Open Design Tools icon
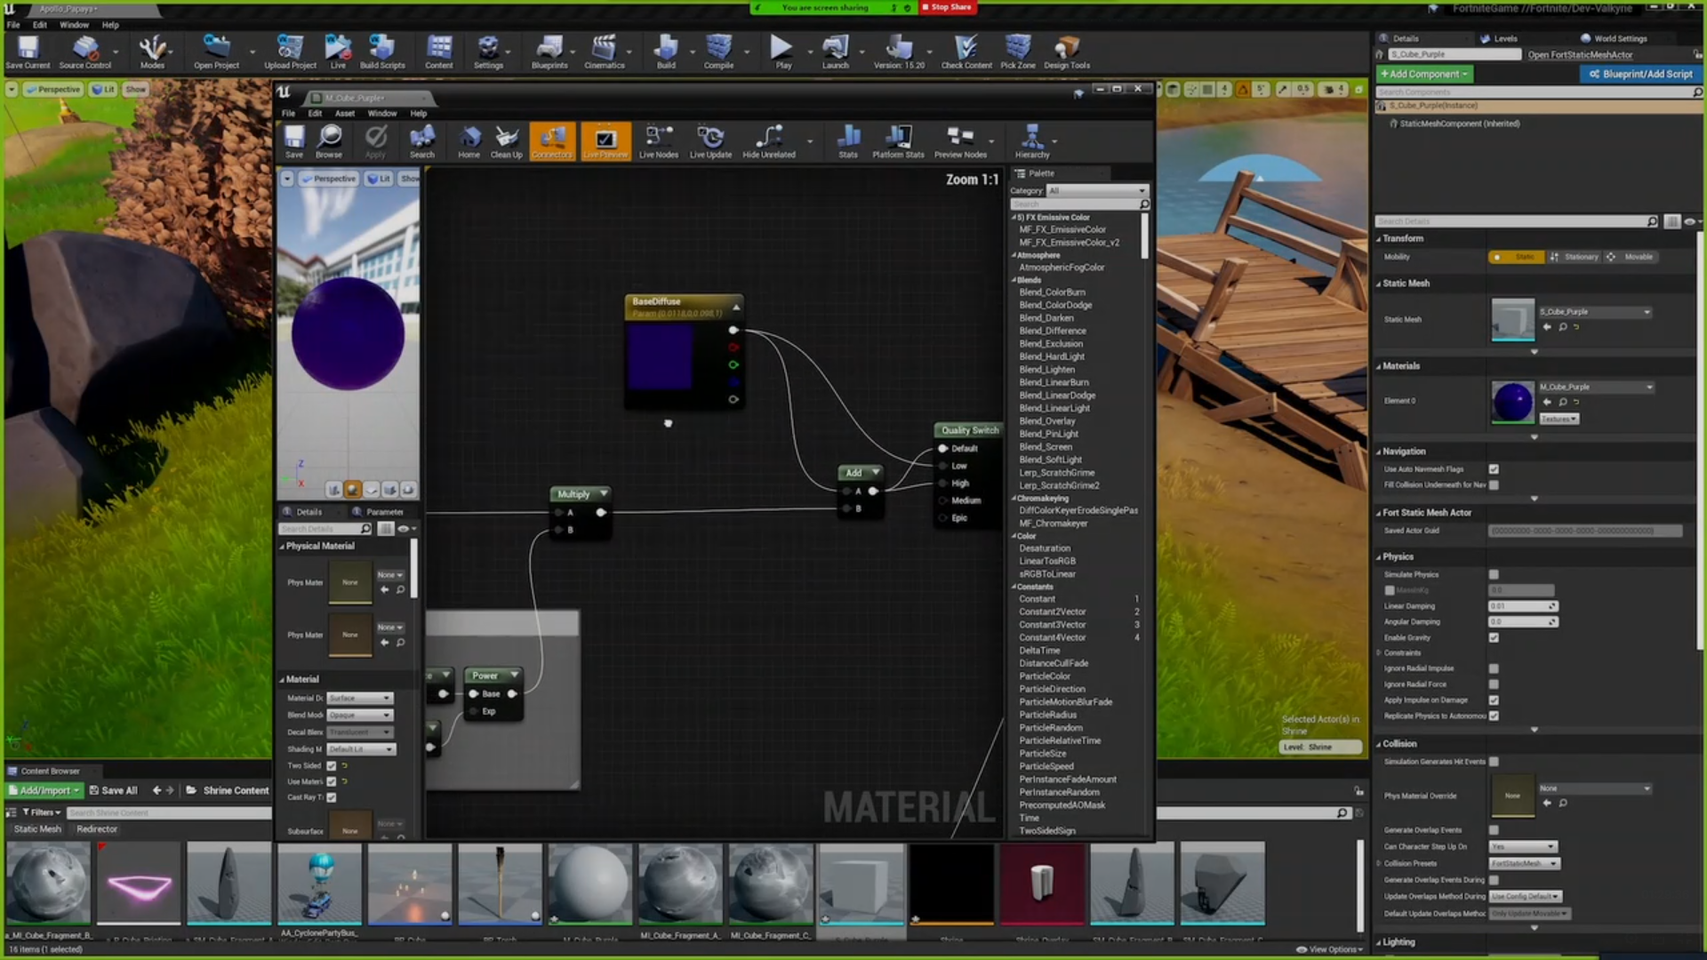 point(1067,52)
